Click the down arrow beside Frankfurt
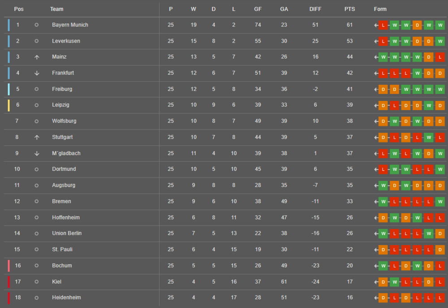Image resolution: width=448 pixels, height=308 pixels. pyautogui.click(x=37, y=73)
